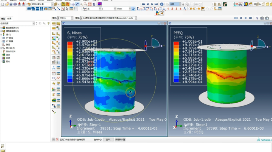Expand the 显示组 (1) tree node
Image resolution: width=272 pixels, height=152 pixels.
coord(1,48)
